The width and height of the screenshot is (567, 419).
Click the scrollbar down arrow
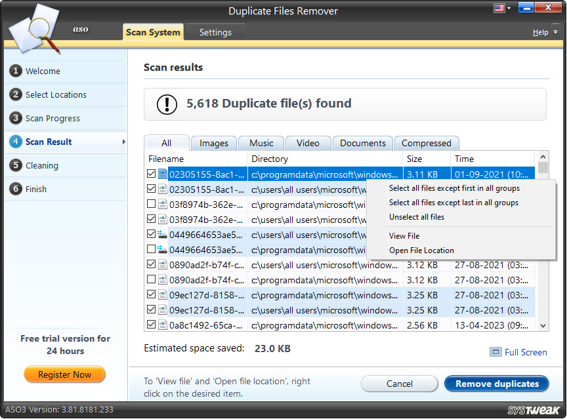pos(543,325)
